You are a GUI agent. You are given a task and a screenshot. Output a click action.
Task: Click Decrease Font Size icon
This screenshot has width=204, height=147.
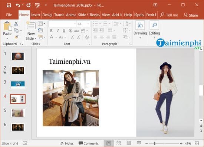tap(79, 37)
